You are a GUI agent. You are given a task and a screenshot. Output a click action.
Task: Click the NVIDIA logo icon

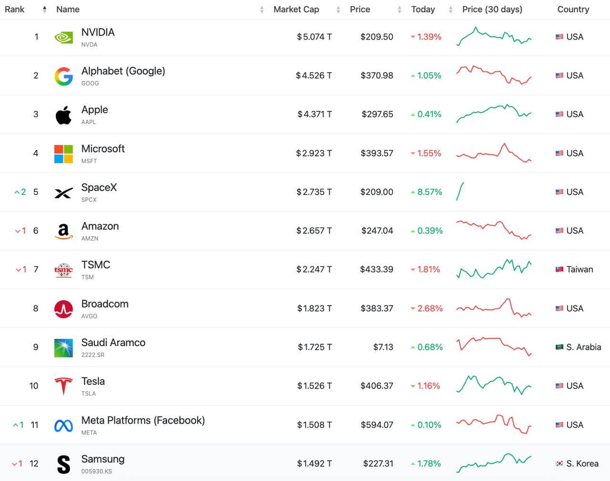[x=63, y=37]
